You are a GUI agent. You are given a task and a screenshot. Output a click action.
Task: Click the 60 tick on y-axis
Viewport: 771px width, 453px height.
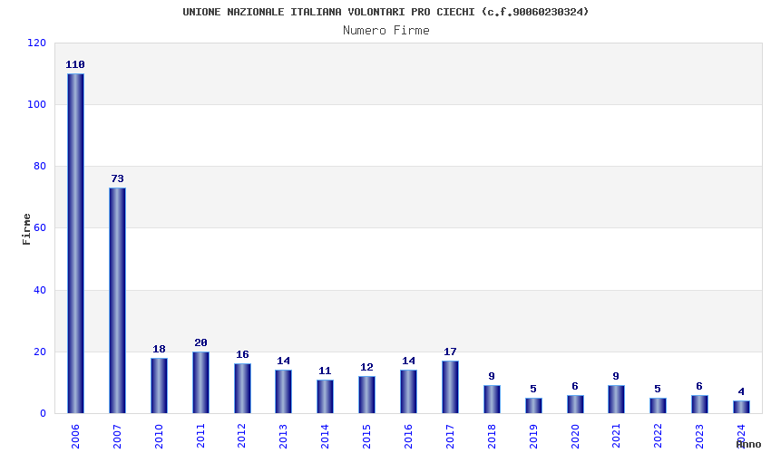click(x=40, y=228)
